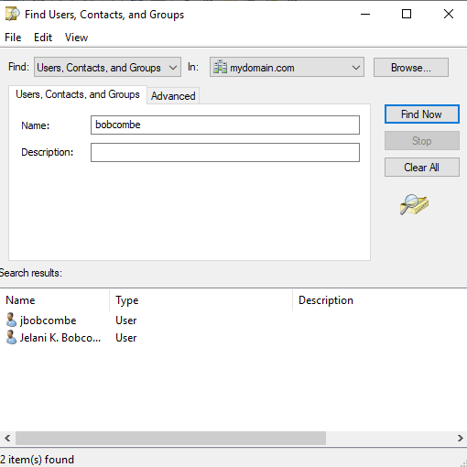Click the Stop button
Screen dimensions: 467x467
coord(422,141)
